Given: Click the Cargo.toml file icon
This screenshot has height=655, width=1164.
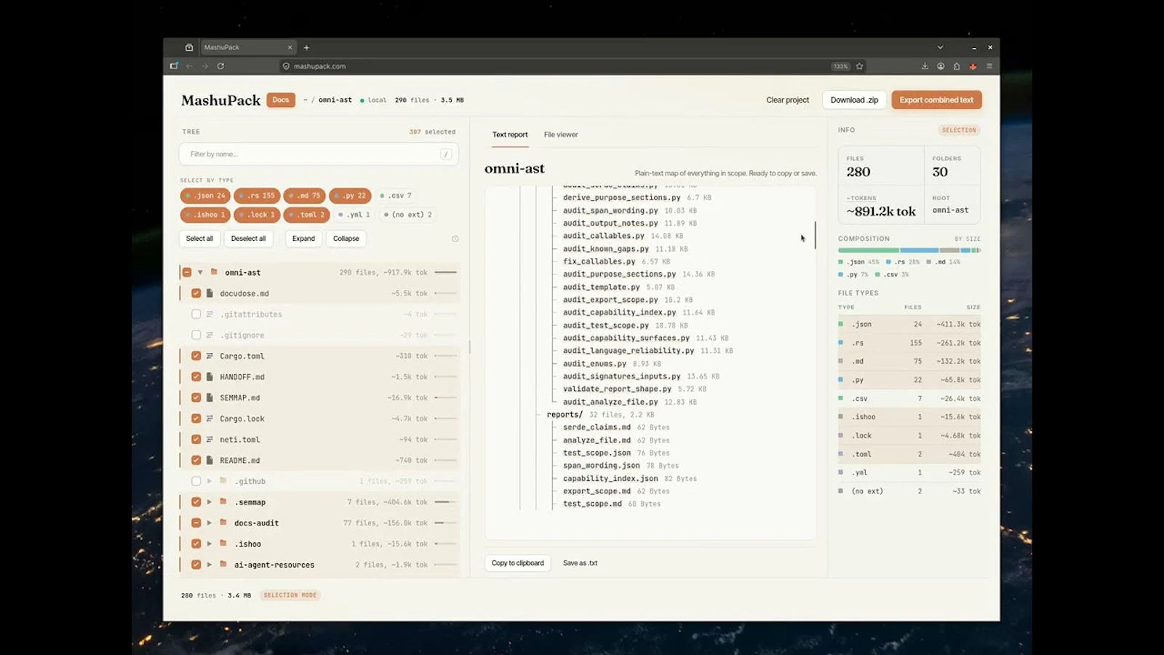Looking at the screenshot, I should click(x=210, y=356).
